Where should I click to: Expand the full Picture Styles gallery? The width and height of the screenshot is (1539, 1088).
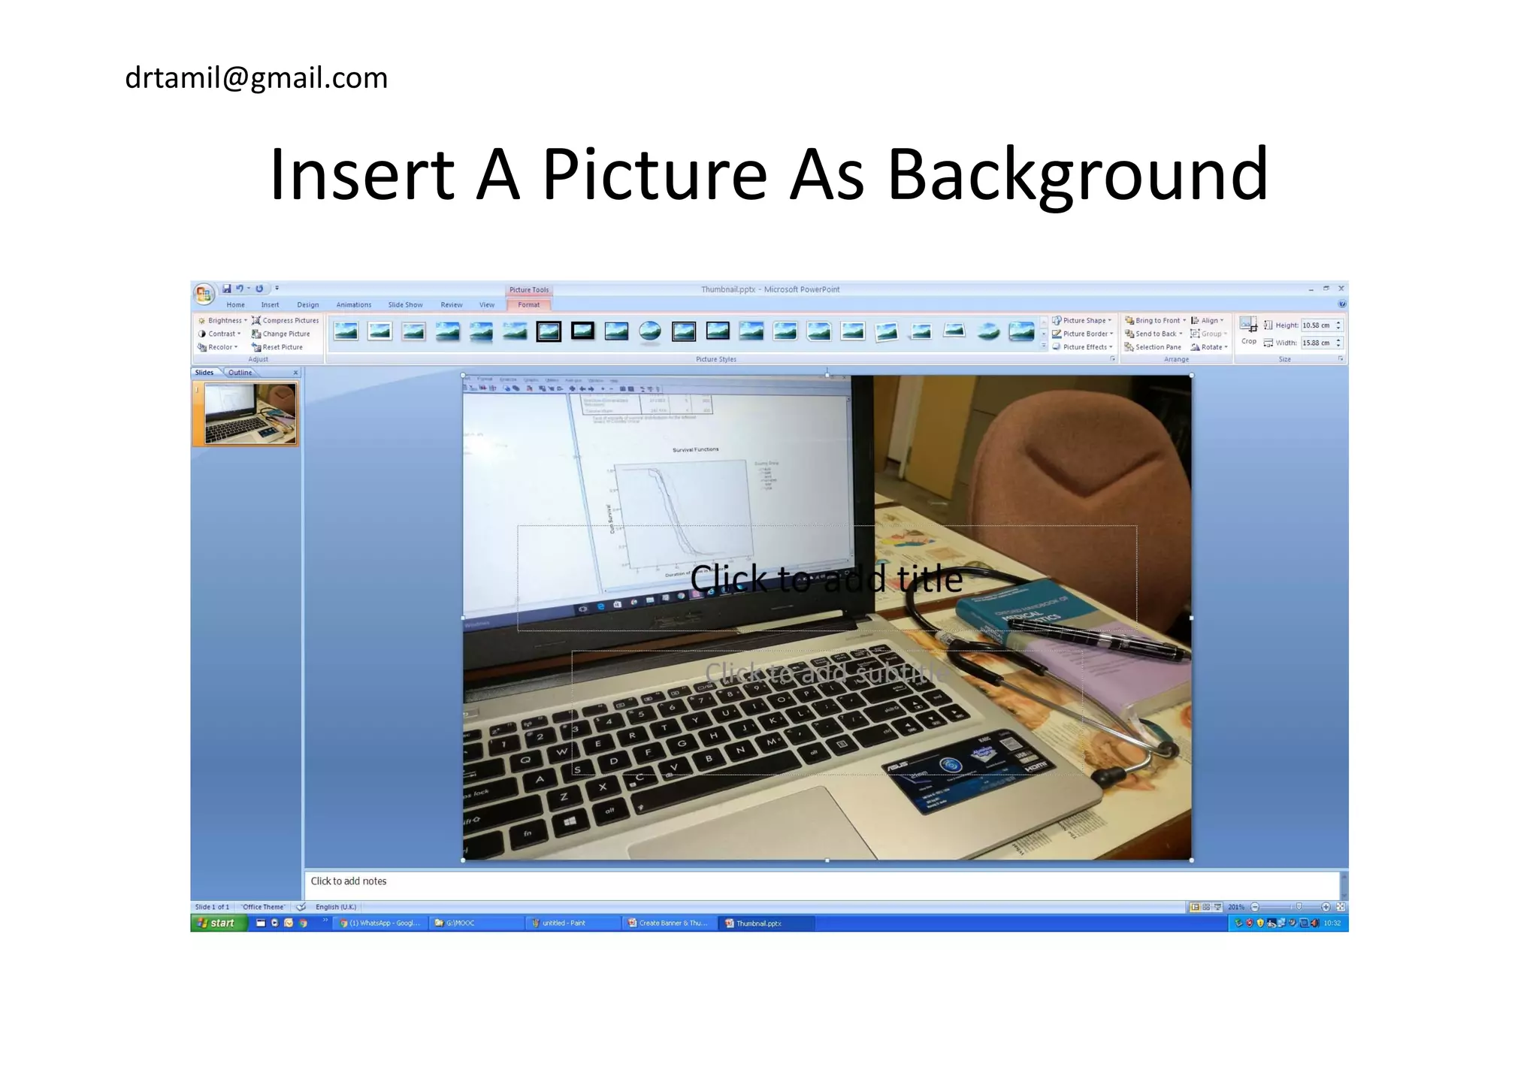pyautogui.click(x=1043, y=346)
